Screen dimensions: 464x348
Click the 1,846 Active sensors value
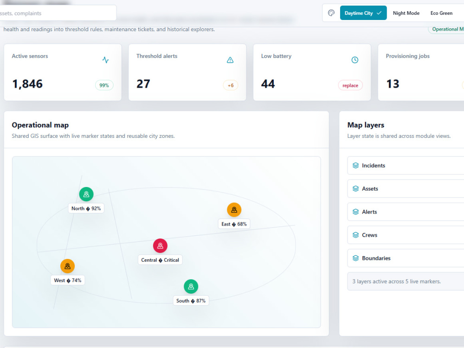pyautogui.click(x=27, y=84)
